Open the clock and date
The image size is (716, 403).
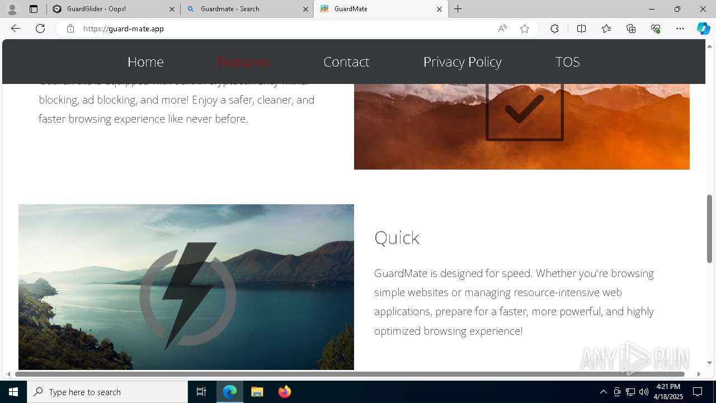tap(668, 392)
